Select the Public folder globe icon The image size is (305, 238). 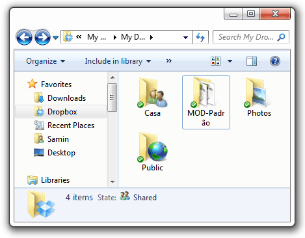(153, 148)
